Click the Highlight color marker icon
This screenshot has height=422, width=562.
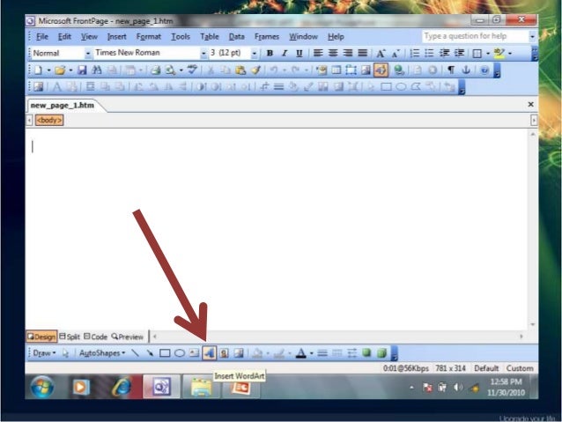[x=499, y=53]
